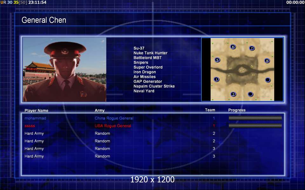This screenshot has height=190, width=305.
Task: Select start position marker 1 on the map
Action: coord(216,79)
